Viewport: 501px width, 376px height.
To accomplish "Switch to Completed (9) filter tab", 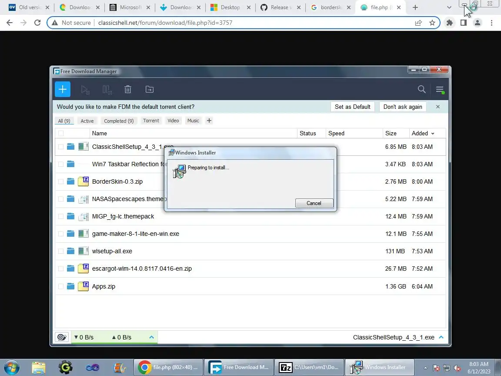I will 119,121.
